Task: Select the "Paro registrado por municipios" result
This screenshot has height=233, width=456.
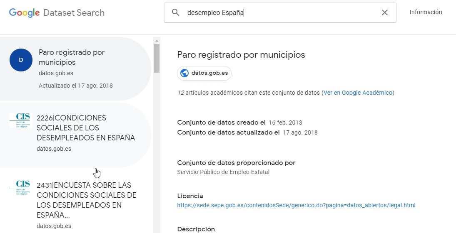Action: (72, 57)
